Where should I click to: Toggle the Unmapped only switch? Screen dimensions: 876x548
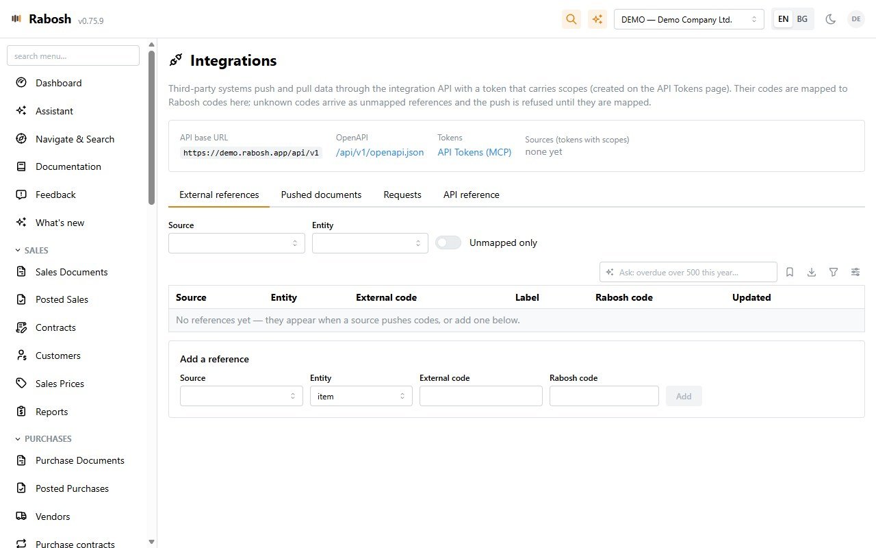(448, 242)
